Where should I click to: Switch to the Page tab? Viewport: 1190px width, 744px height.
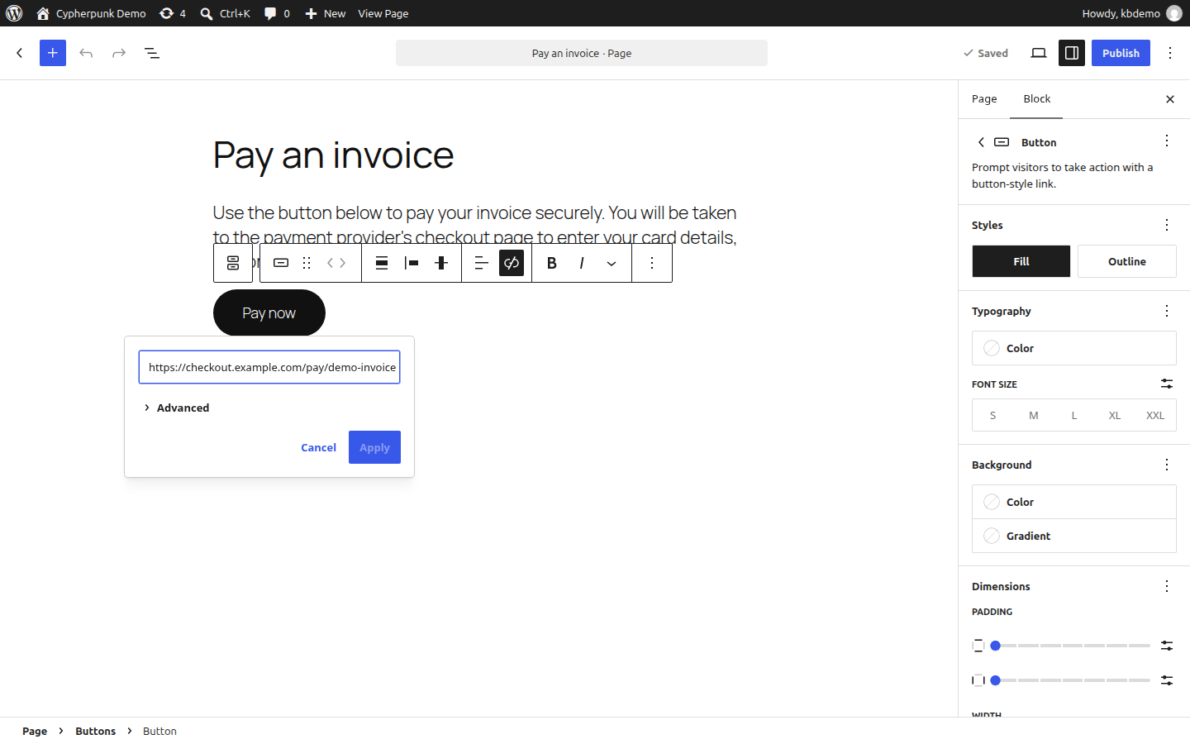984,99
